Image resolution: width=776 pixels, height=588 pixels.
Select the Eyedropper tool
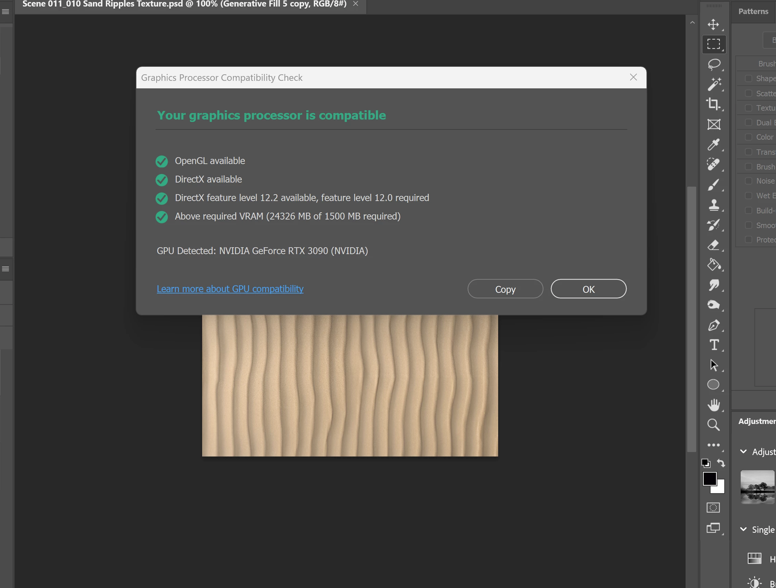click(x=713, y=145)
